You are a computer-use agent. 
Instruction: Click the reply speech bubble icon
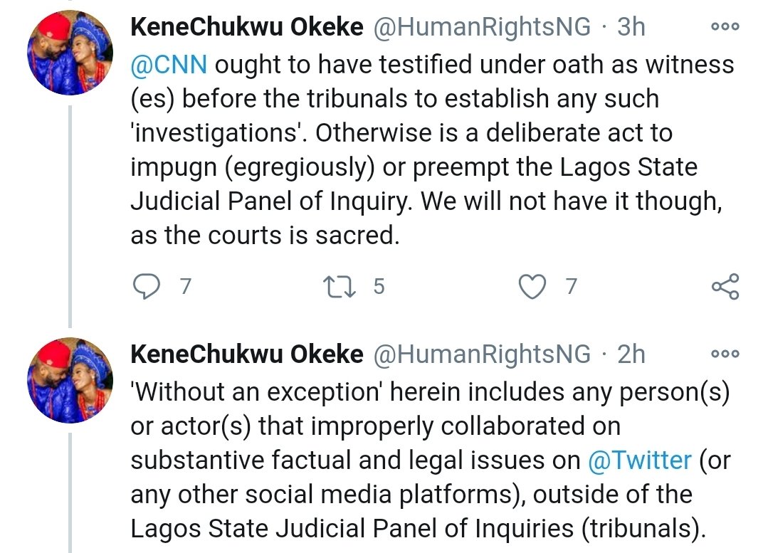[146, 287]
